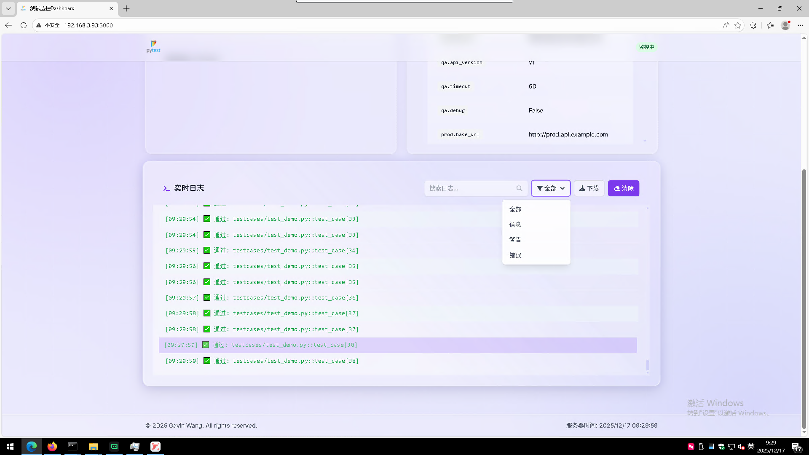Open File Explorer from the taskbar

coord(93,447)
